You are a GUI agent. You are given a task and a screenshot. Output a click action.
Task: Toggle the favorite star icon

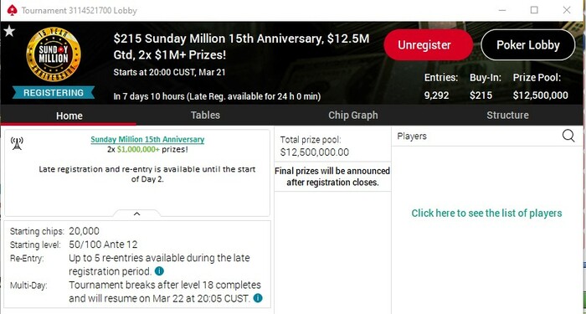pyautogui.click(x=9, y=31)
